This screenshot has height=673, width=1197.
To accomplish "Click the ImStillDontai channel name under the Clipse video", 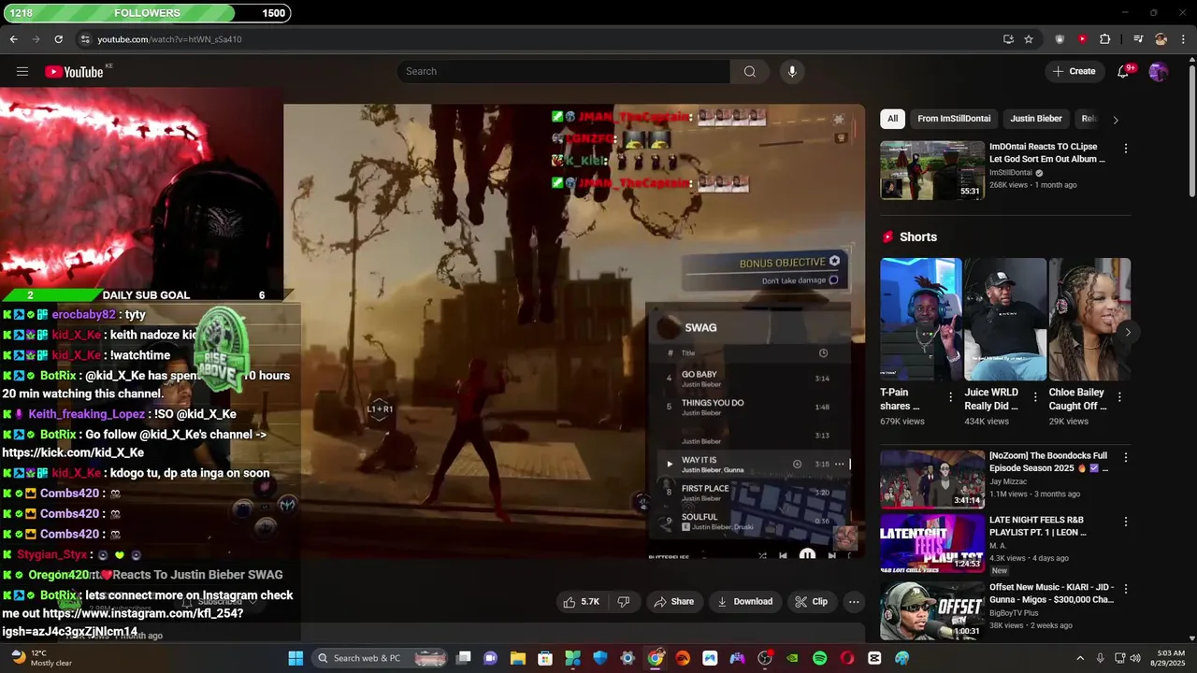I will click(x=1010, y=173).
